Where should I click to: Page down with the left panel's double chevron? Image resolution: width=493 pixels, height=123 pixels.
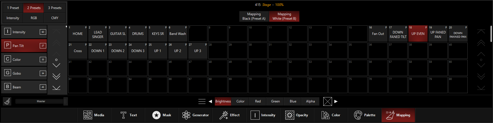click(56, 76)
